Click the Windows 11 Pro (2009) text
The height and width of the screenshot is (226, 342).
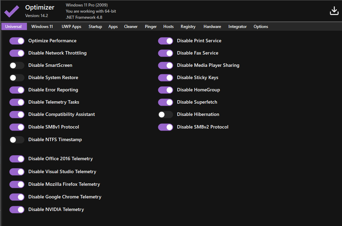87,5
